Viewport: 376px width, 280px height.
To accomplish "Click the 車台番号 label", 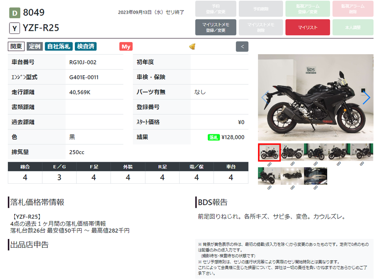I will [23, 62].
